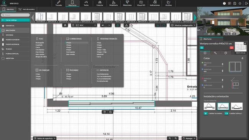Open the Mobiliario furniture section

point(113,3)
